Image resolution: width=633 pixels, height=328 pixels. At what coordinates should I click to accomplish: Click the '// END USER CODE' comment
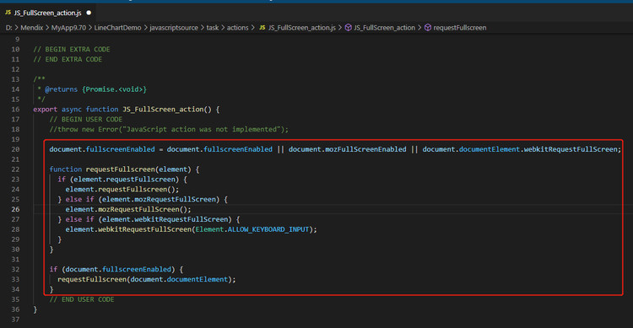[82, 299]
